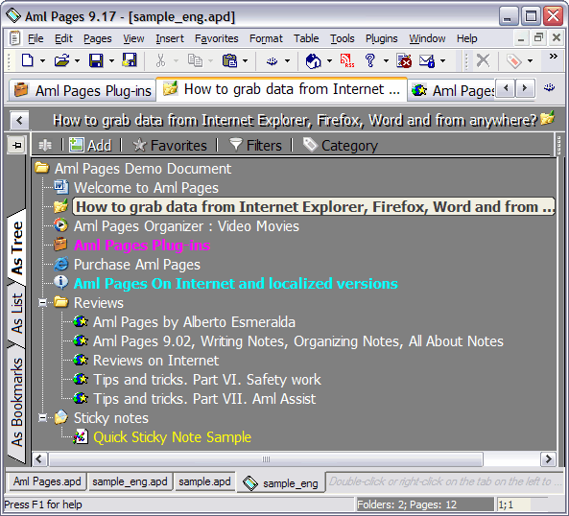Select Aml Pages On Internet and localized versions
The width and height of the screenshot is (569, 516).
(236, 284)
